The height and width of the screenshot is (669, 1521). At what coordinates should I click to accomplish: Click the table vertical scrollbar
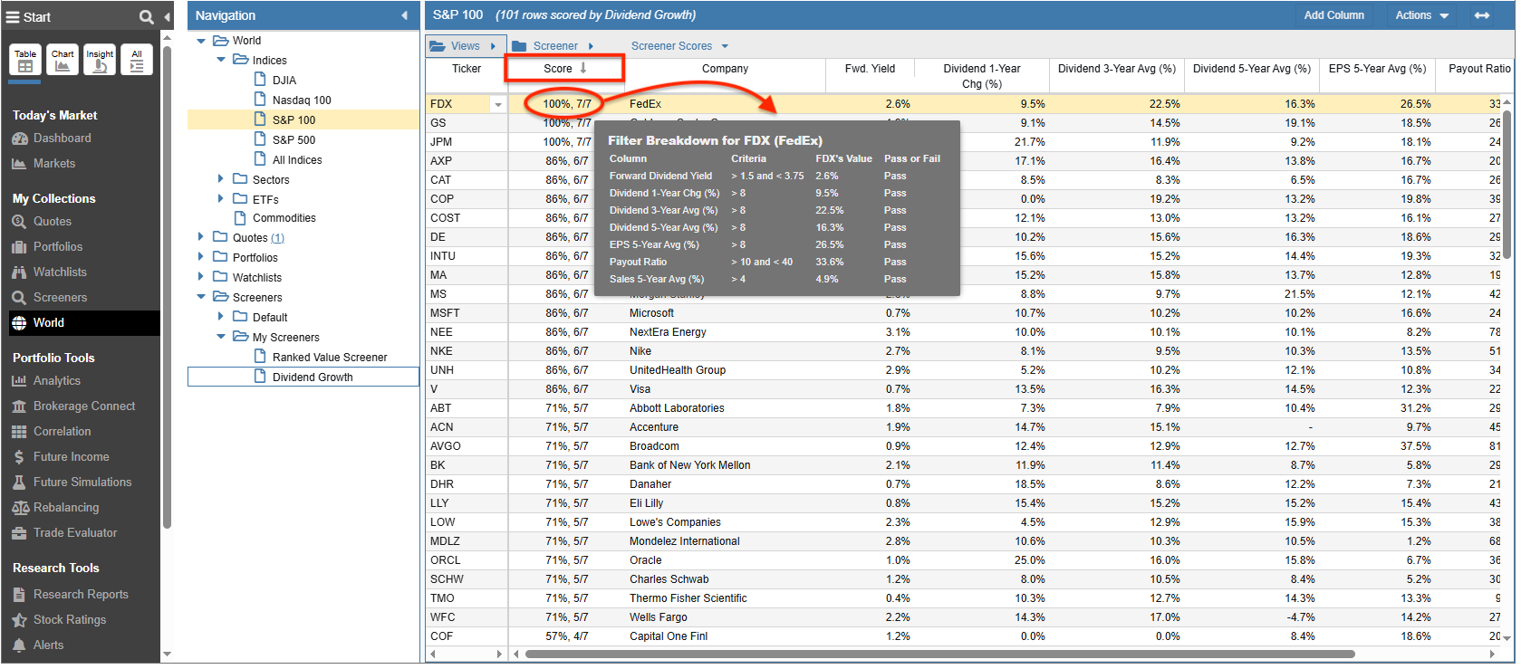pyautogui.click(x=1507, y=186)
